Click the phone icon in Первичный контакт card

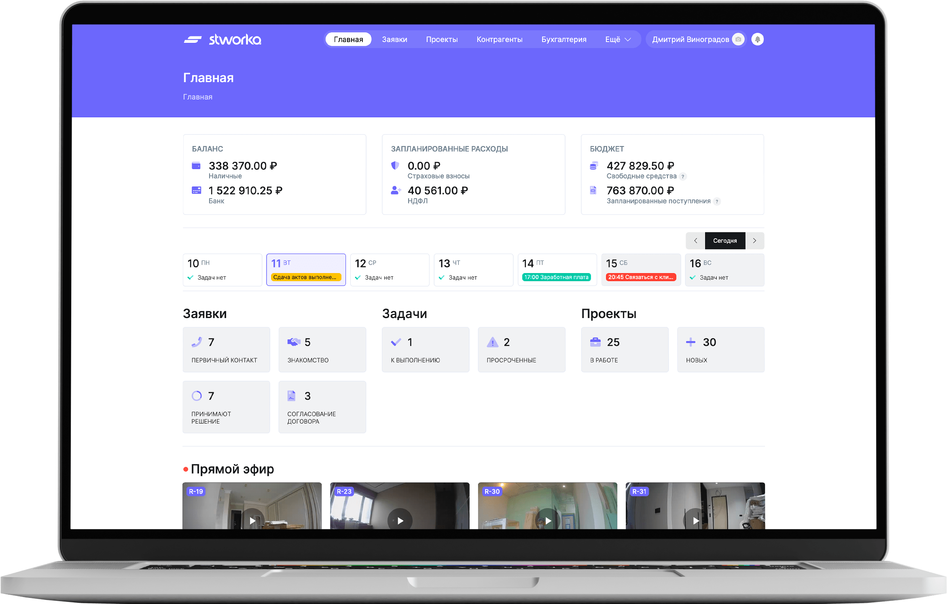pyautogui.click(x=197, y=342)
